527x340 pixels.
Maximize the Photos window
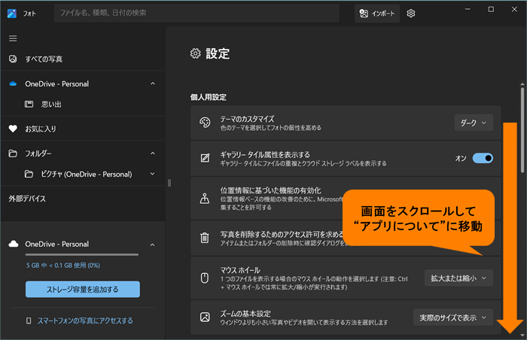coord(491,10)
